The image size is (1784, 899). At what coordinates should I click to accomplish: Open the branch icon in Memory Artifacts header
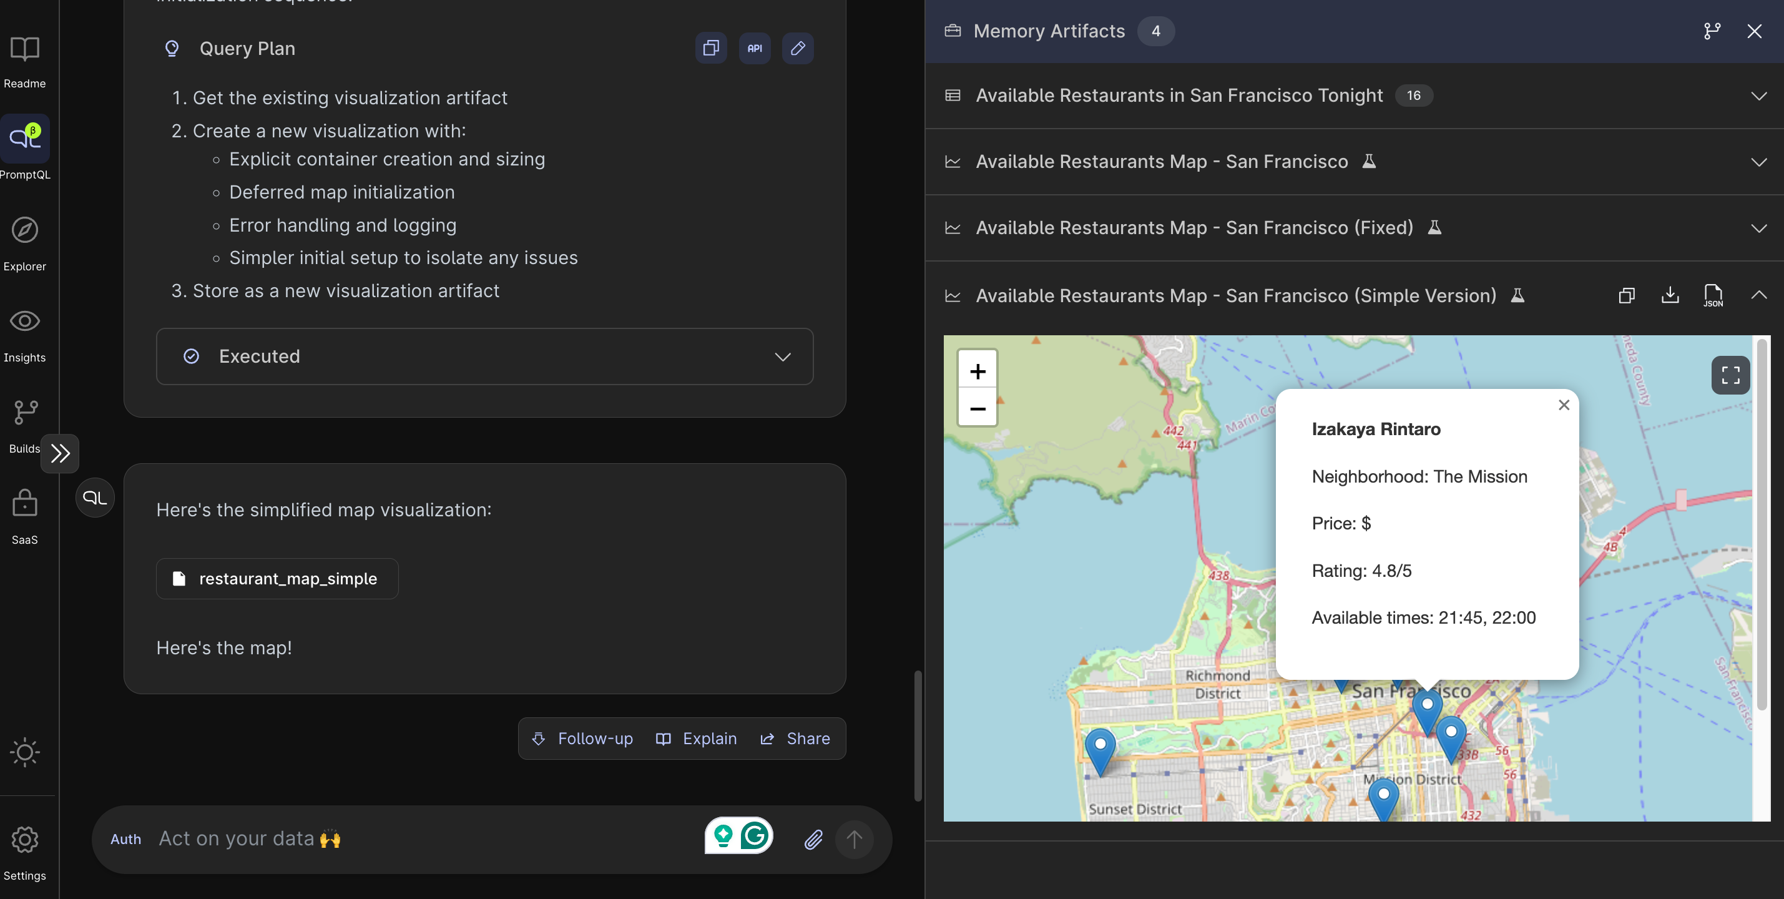[1712, 31]
